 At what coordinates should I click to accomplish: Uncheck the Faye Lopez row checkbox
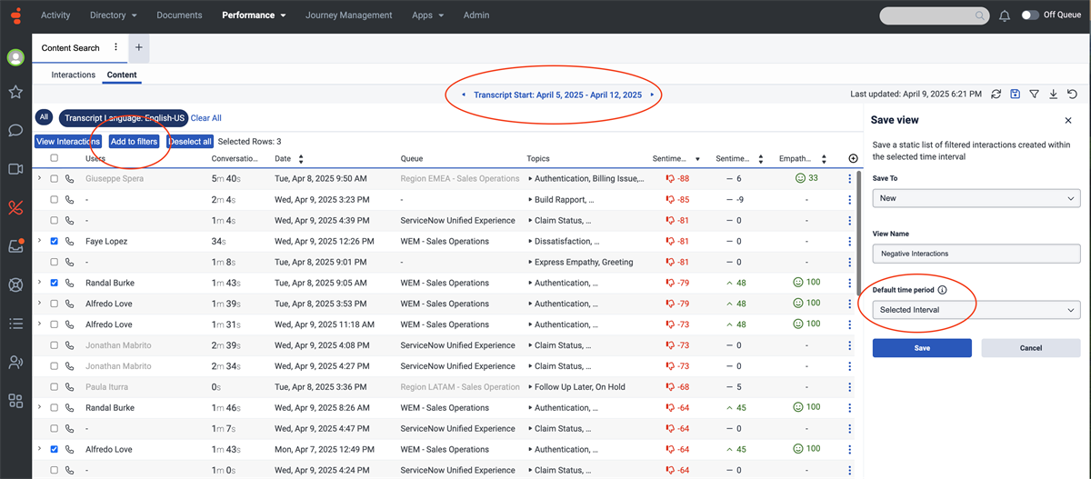point(55,242)
